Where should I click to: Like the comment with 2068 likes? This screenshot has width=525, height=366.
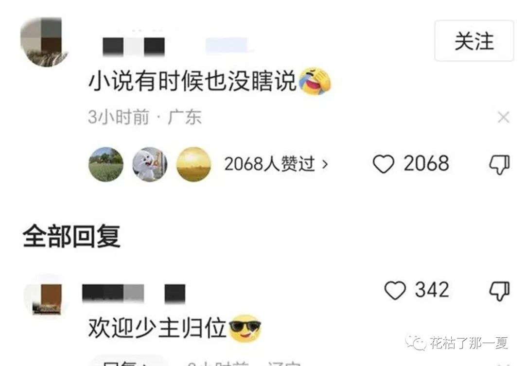click(x=384, y=164)
